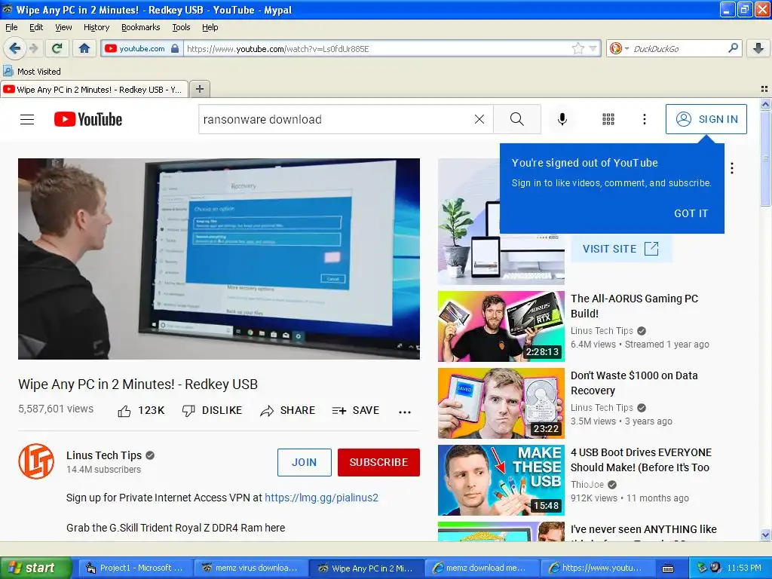772x579 pixels.
Task: Open a new tab with the plus button
Action: tap(199, 89)
